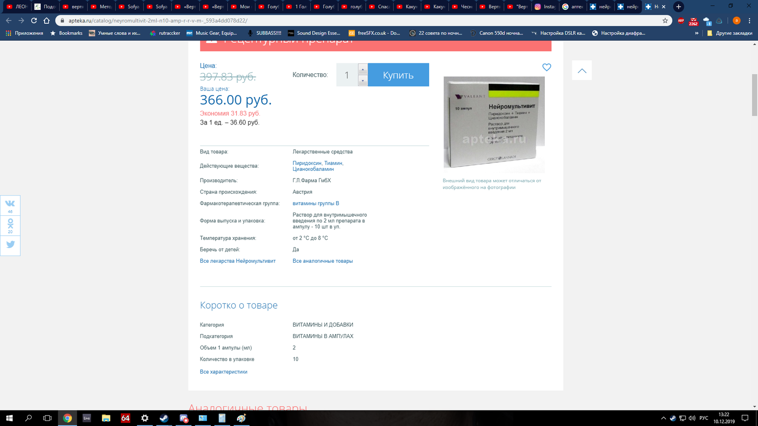This screenshot has height=426, width=758.
Task: Open the rutraccker bookmark
Action: point(165,33)
